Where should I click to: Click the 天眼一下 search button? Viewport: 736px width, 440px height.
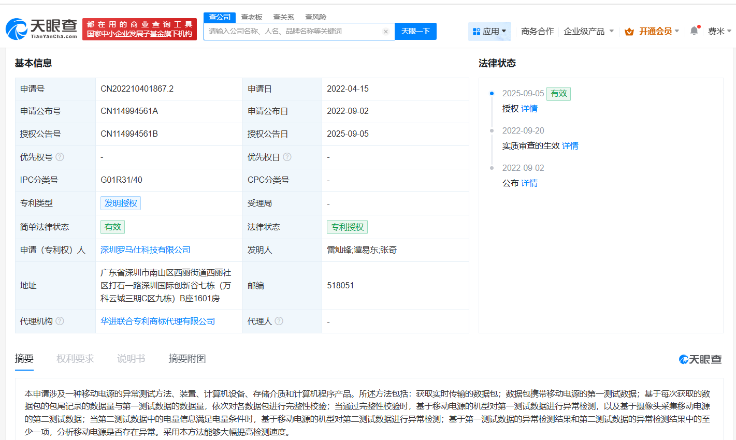(415, 32)
